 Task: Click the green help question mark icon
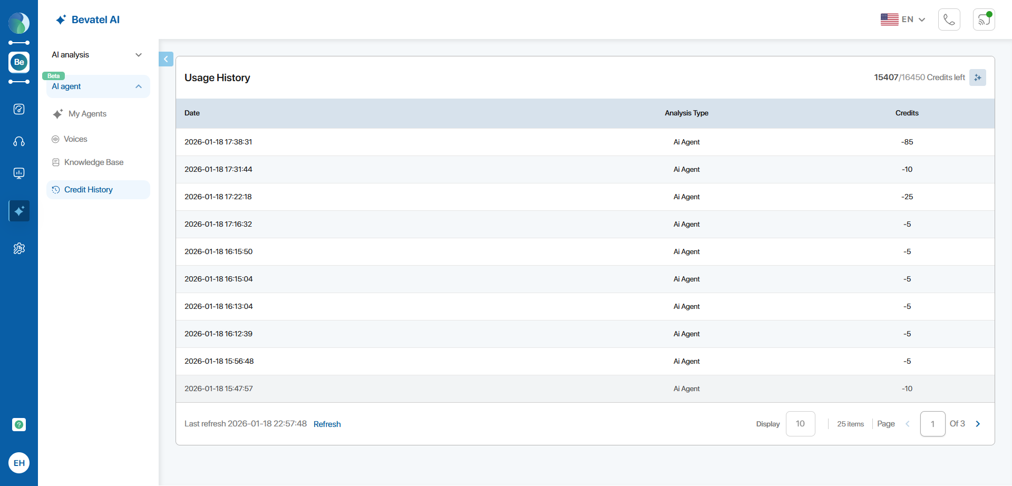click(19, 424)
